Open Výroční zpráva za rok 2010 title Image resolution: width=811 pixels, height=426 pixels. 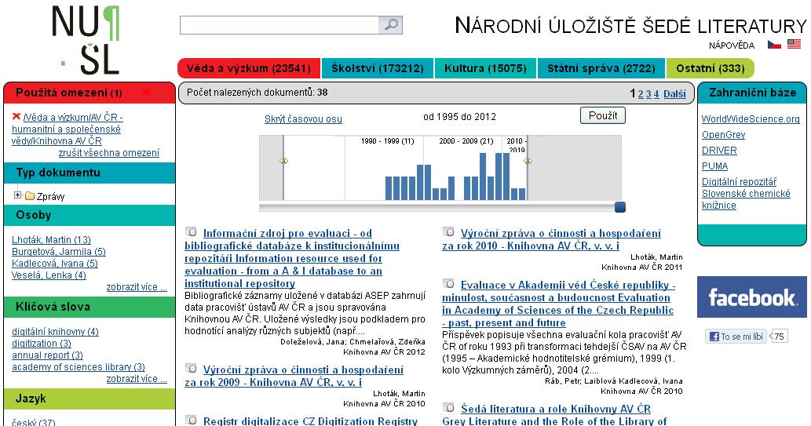tap(551, 240)
